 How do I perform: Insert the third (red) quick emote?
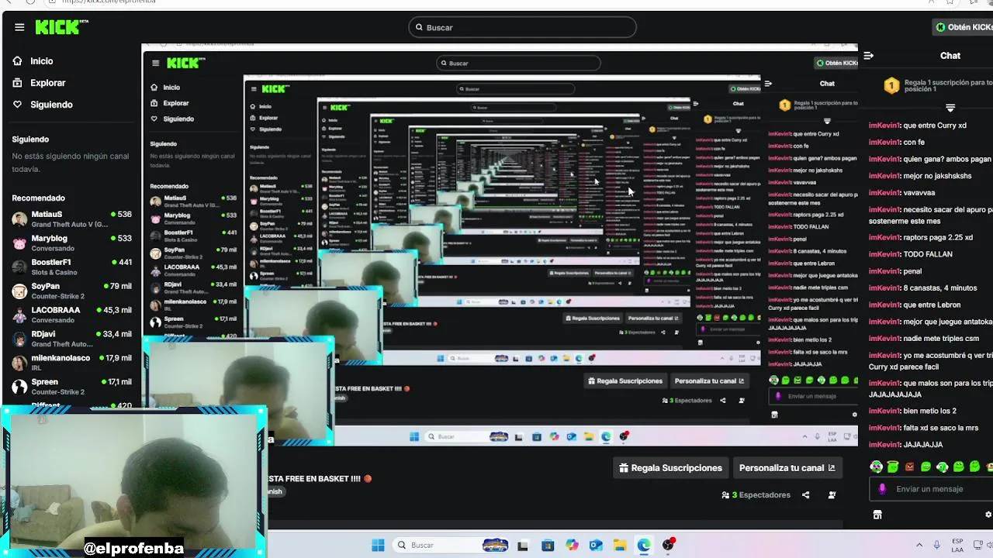point(909,467)
